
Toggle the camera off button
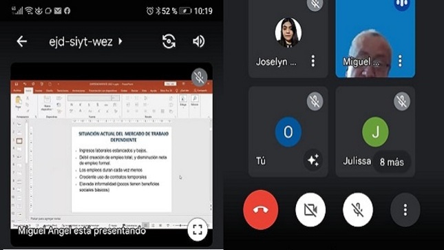[310, 210]
